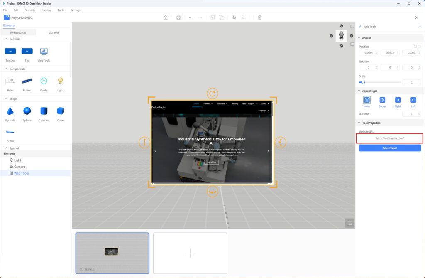
Task: Click the Website URL input field
Action: point(390,138)
